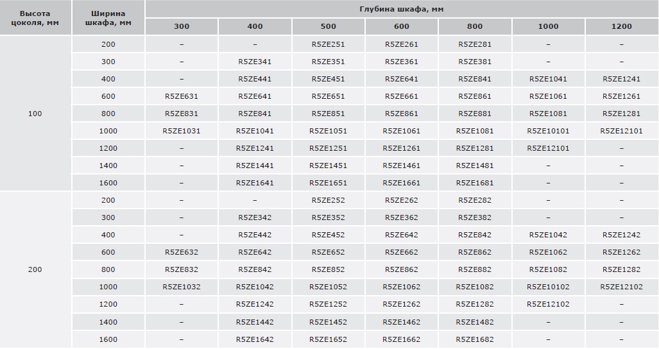Select the R5ZE1032 cell
659x349 pixels.
click(x=182, y=287)
